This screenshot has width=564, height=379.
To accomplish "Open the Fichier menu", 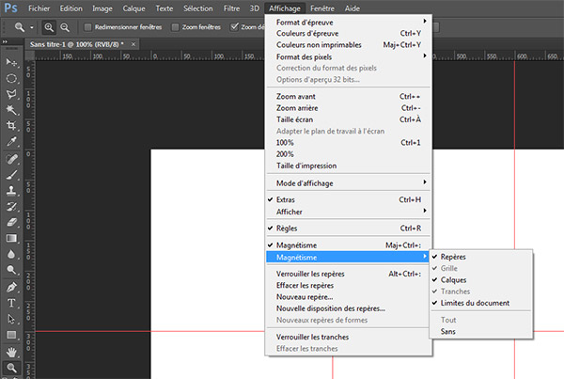I will tap(39, 8).
